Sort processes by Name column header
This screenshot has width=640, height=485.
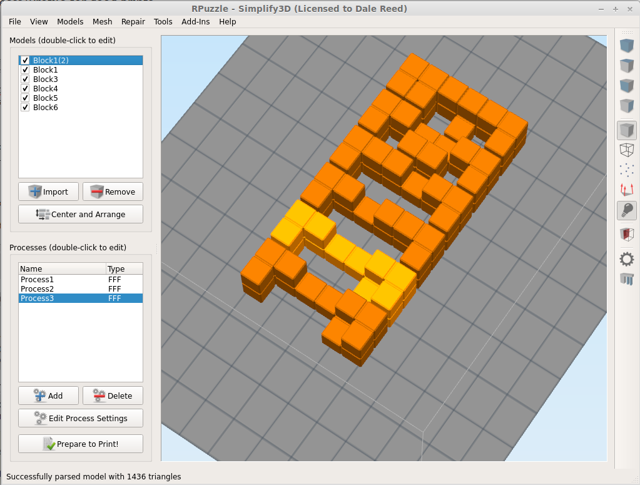(x=63, y=268)
